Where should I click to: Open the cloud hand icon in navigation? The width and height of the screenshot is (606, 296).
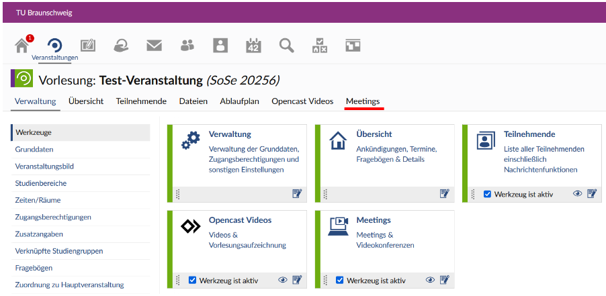click(121, 46)
